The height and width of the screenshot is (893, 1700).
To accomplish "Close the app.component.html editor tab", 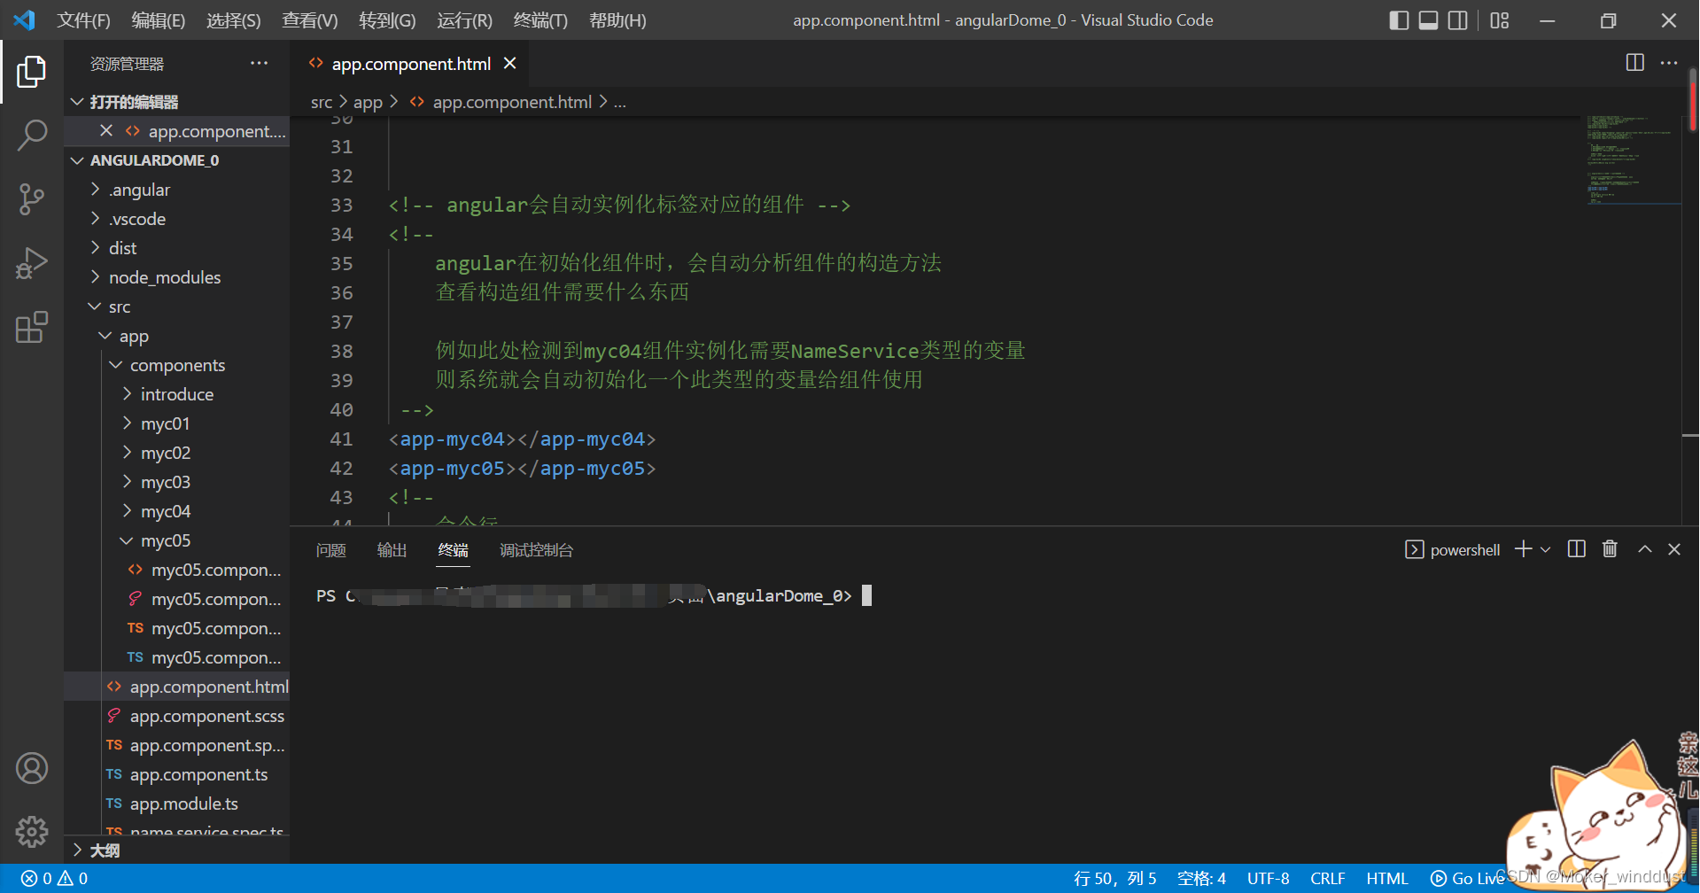I will pyautogui.click(x=510, y=63).
